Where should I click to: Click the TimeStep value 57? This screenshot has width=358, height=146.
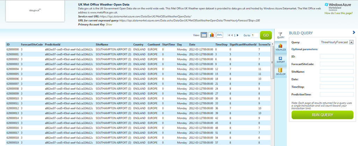pyautogui.click(x=217, y=143)
